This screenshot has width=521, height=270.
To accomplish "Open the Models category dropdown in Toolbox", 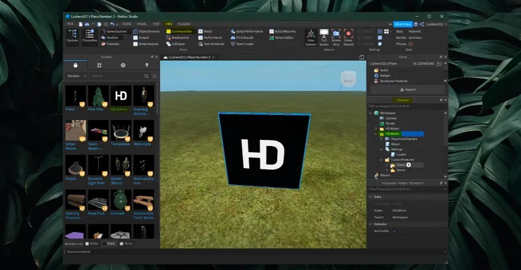I will [x=76, y=76].
